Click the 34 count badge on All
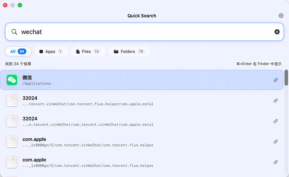Screen dimensions: 289x177 22,51
